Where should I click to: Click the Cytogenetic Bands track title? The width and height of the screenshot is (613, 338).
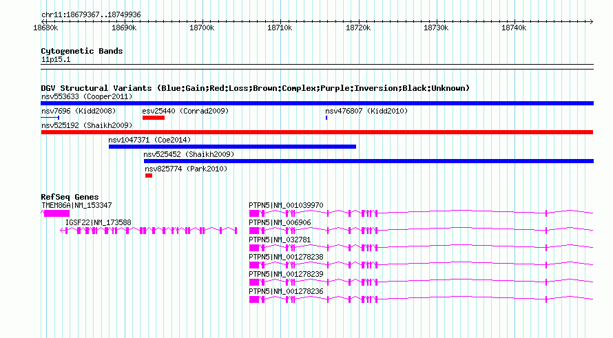click(x=82, y=51)
